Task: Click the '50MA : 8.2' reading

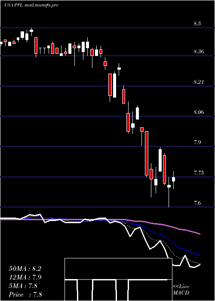Action: (25, 269)
